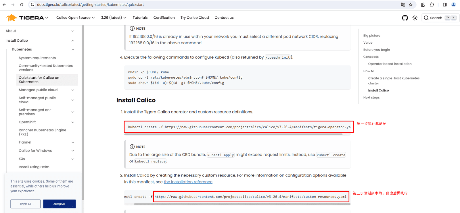
Task: Go back with browser back arrow
Action: (x=4, y=5)
